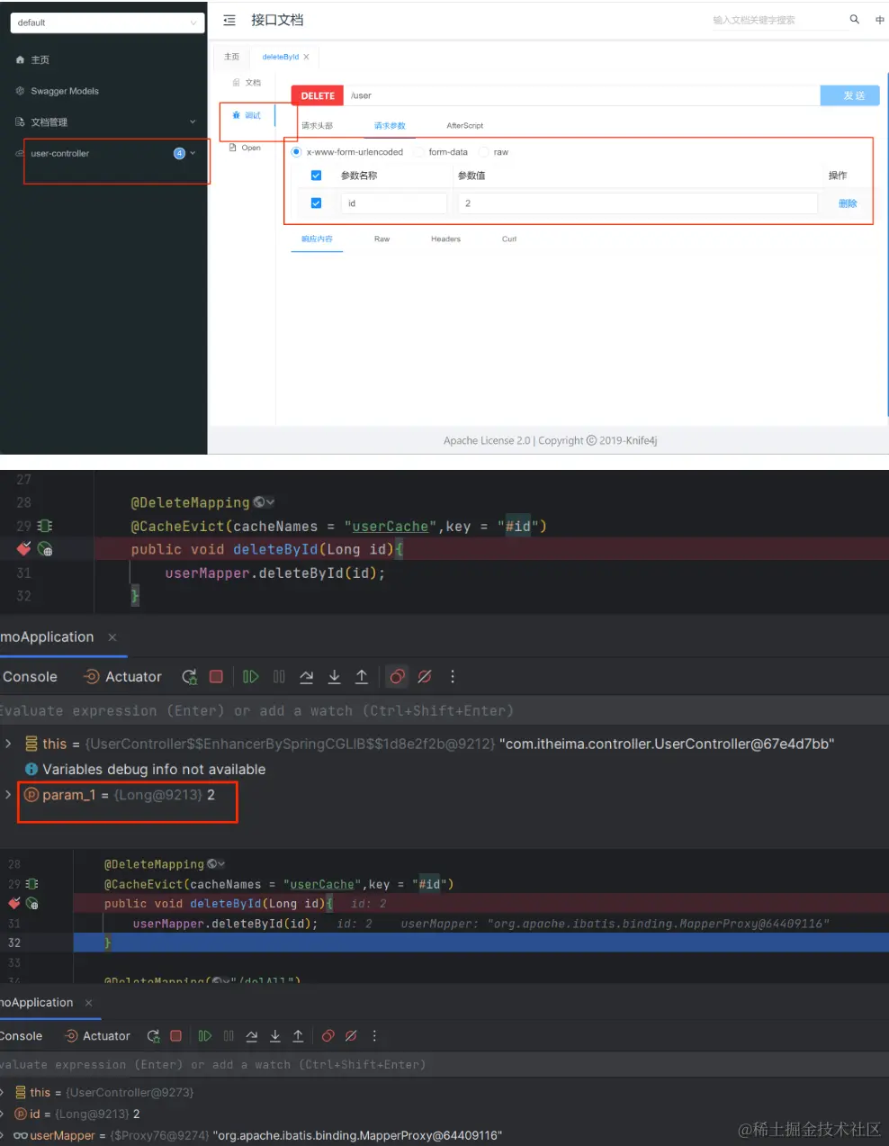The image size is (889, 1146).
Task: Close the moApplication tab above param_1 panel
Action: (112, 637)
